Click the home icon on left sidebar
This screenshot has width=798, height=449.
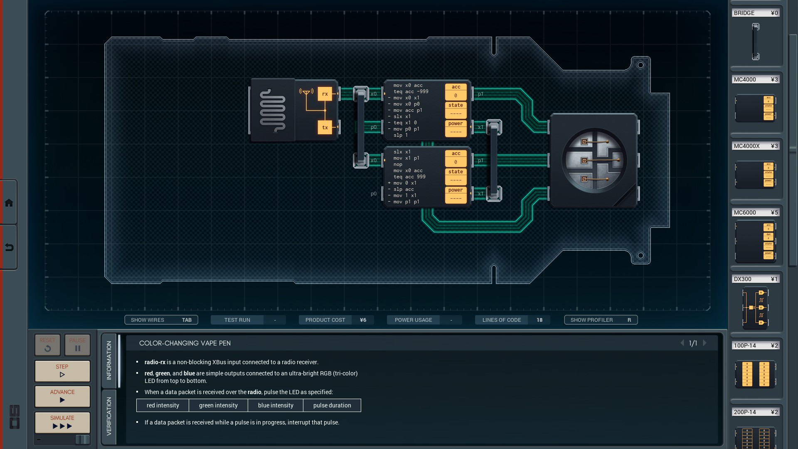click(x=9, y=203)
